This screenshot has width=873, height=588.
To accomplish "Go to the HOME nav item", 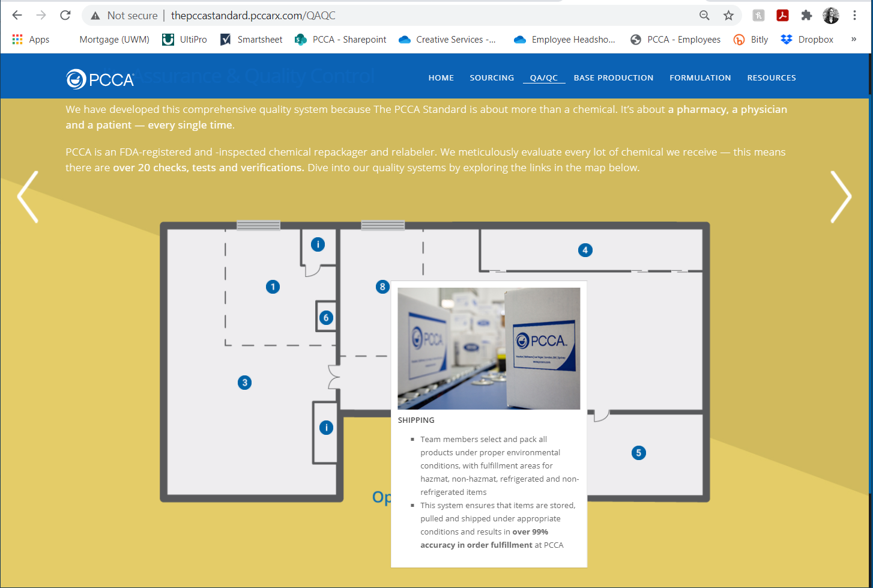I will 441,77.
